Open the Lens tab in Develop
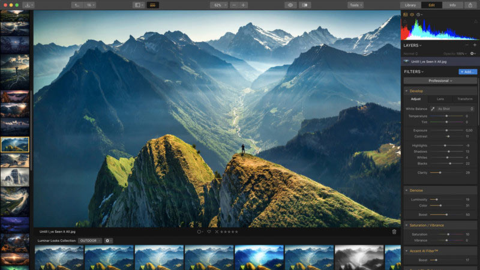The width and height of the screenshot is (480, 270). point(440,99)
